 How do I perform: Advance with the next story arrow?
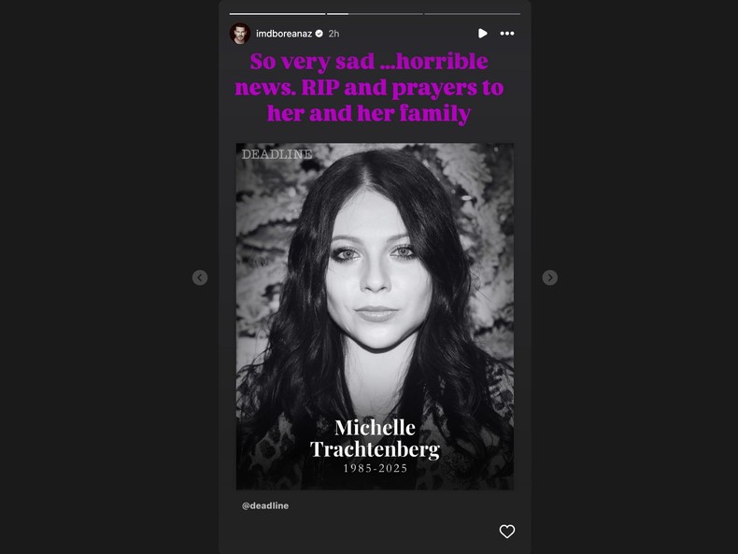pyautogui.click(x=549, y=277)
